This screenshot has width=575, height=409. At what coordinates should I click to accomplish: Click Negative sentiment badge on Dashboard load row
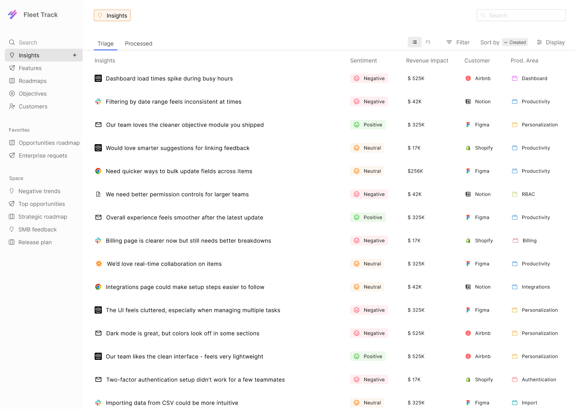pyautogui.click(x=369, y=78)
